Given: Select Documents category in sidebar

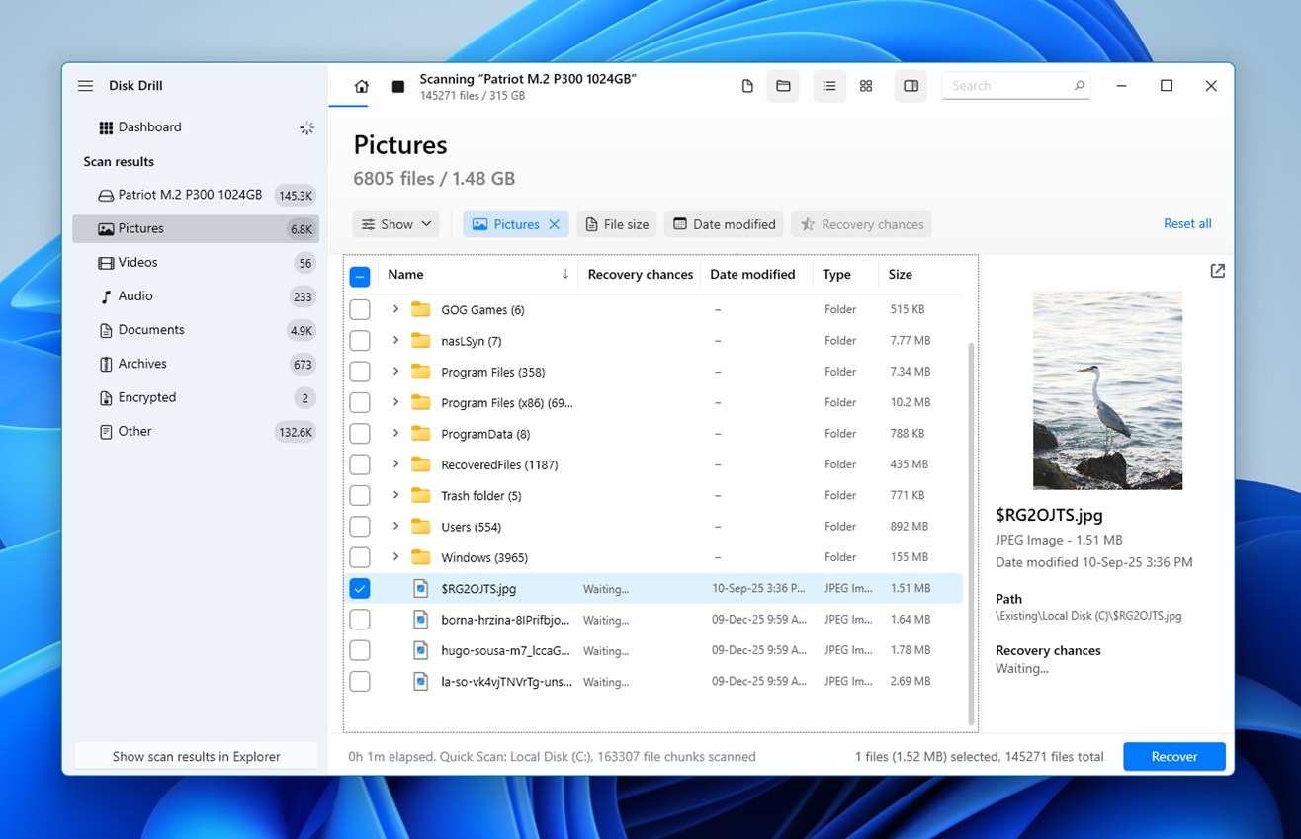Looking at the screenshot, I should click(x=196, y=330).
